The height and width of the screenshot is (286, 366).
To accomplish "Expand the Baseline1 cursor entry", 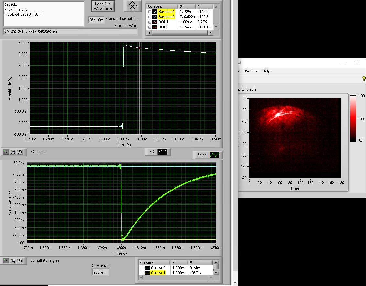I will pyautogui.click(x=150, y=12).
